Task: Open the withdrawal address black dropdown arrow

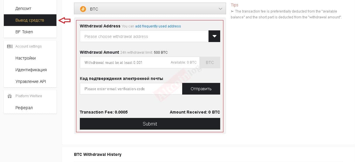Action: tap(214, 36)
